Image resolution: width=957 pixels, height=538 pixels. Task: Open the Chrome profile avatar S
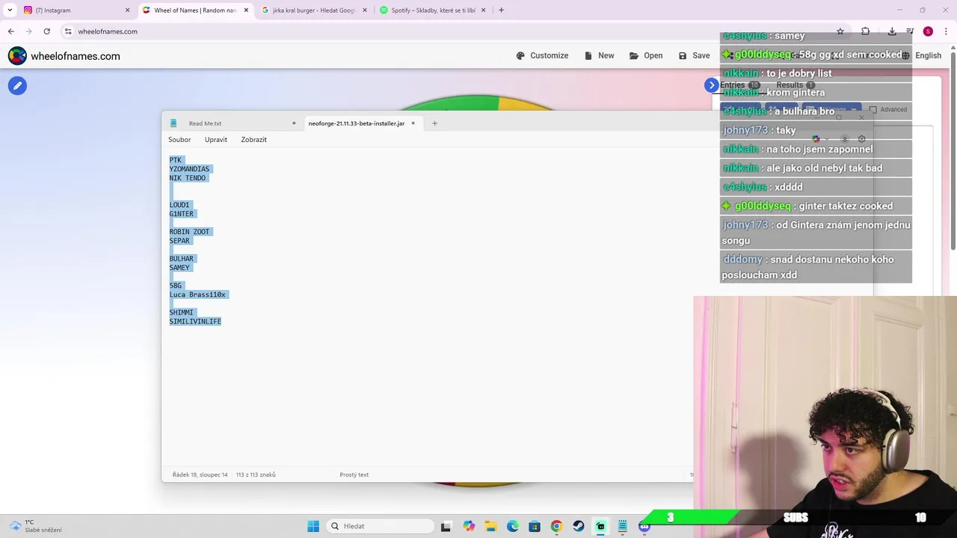[x=928, y=31]
